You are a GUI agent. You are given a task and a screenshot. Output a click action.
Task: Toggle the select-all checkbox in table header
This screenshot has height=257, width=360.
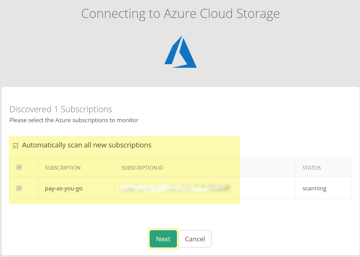[x=19, y=167]
